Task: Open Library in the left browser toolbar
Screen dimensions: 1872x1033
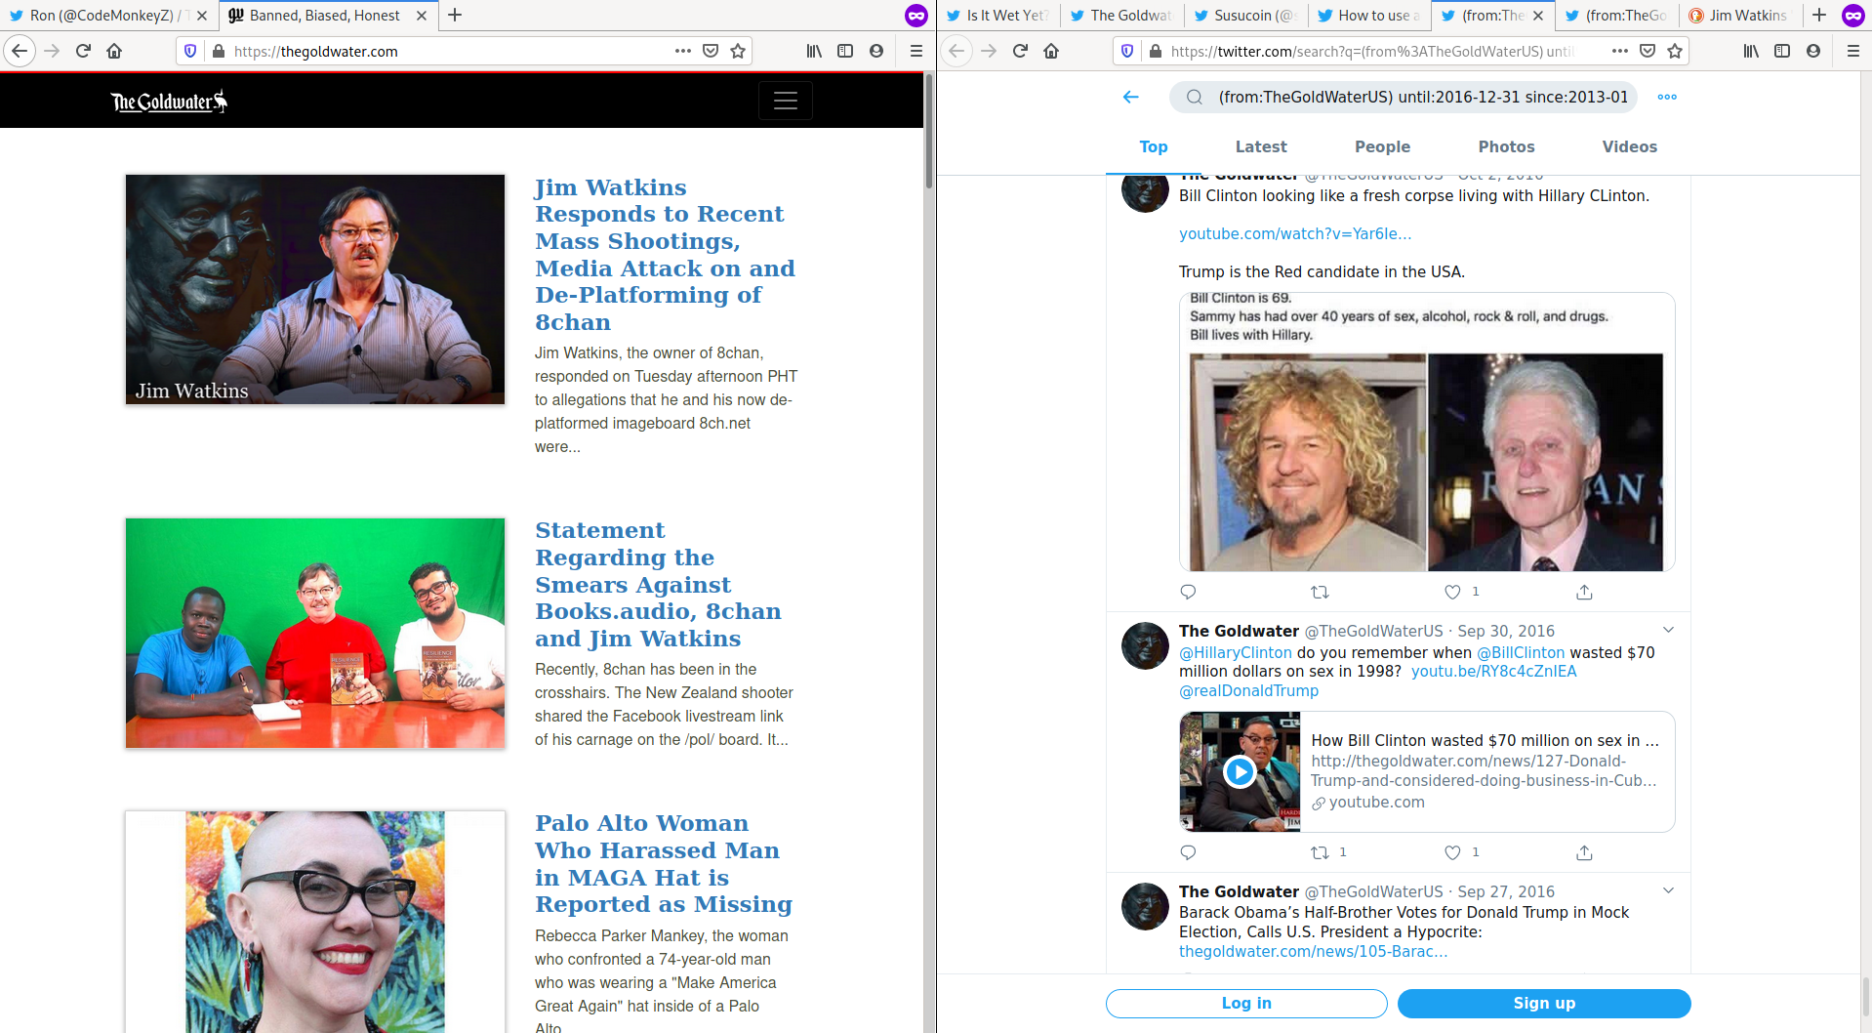Action: 814,51
